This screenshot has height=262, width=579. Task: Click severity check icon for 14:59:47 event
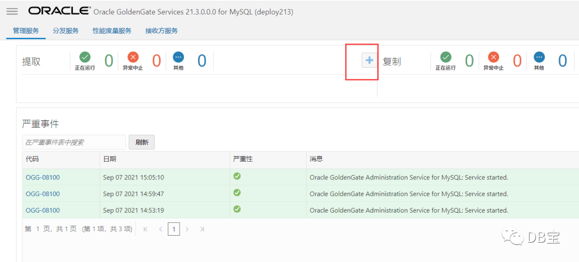pyautogui.click(x=237, y=193)
